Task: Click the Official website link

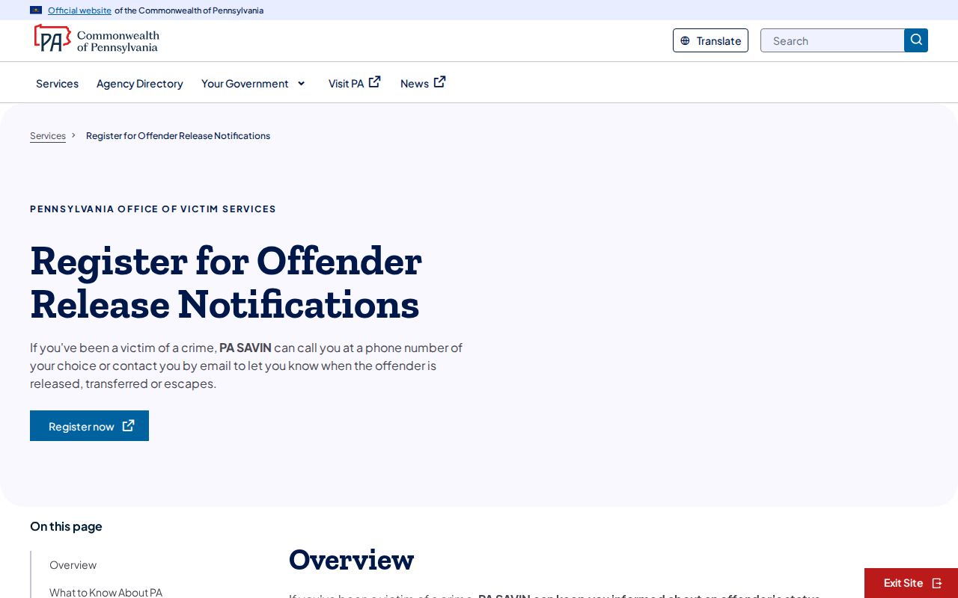Action: [79, 10]
